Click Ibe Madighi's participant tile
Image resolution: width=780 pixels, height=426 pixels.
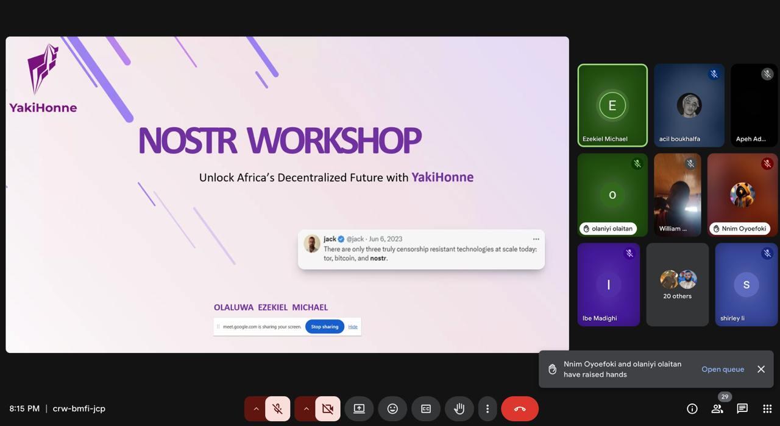pos(609,285)
